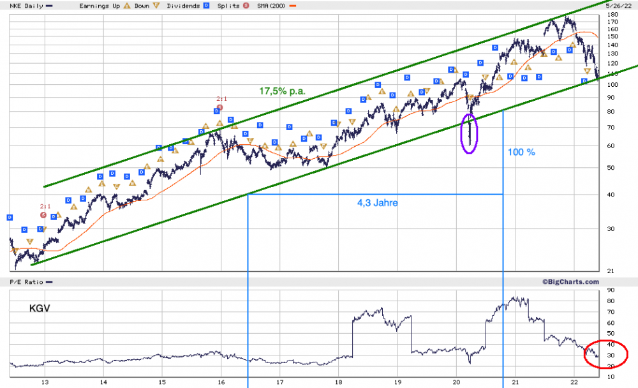The image size is (638, 388).
Task: Click the red circle on P/E chart end
Action: [605, 354]
